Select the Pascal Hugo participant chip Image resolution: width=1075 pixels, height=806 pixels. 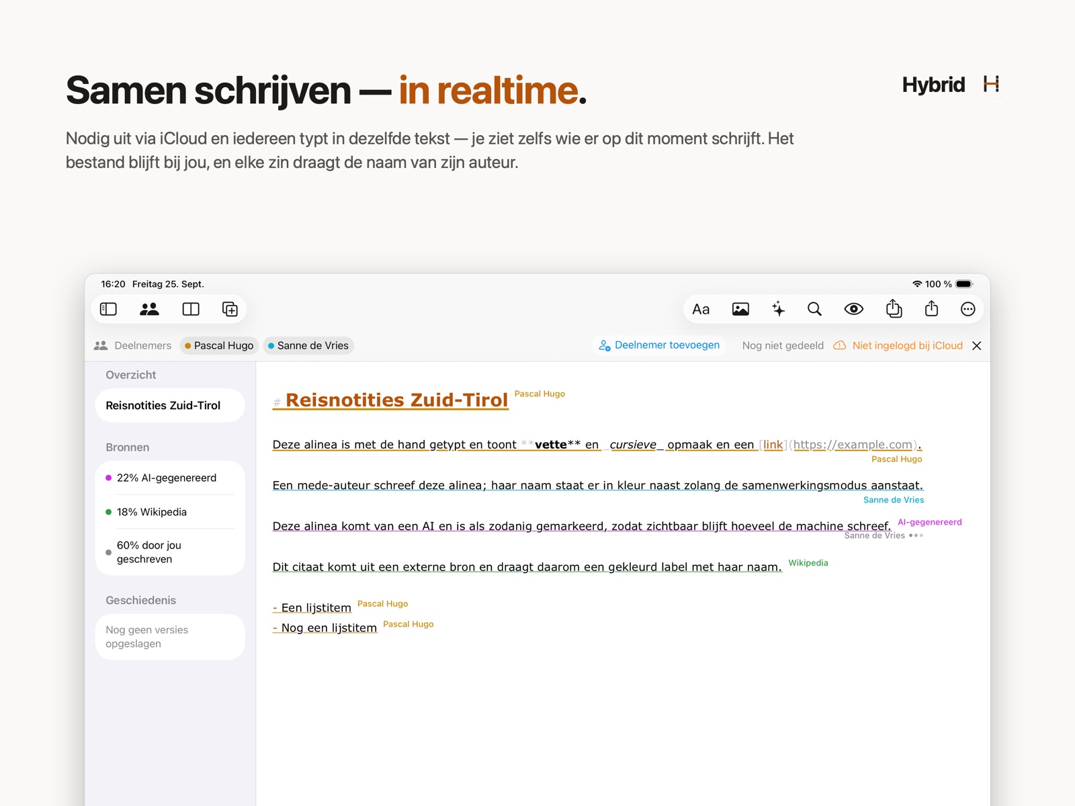(219, 345)
